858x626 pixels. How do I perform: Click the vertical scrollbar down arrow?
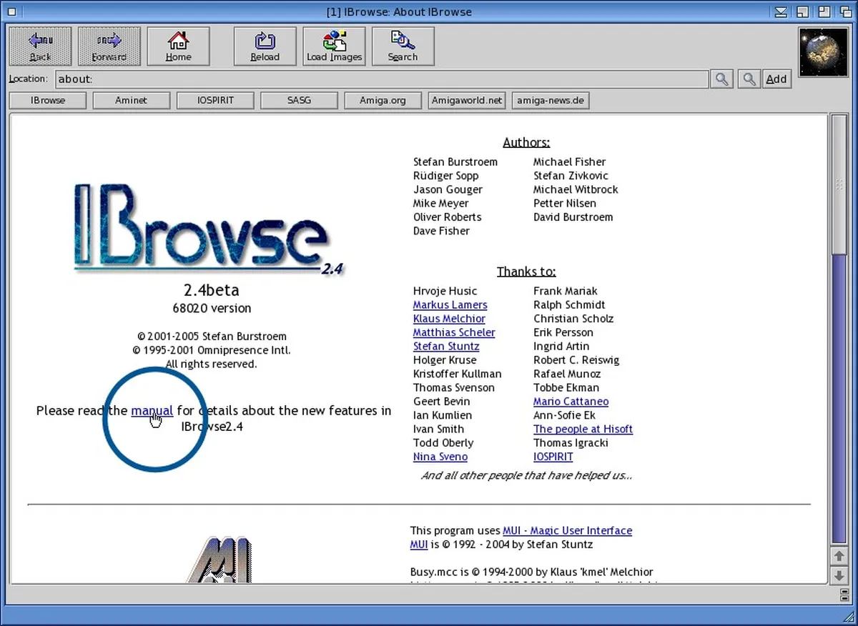coord(839,575)
